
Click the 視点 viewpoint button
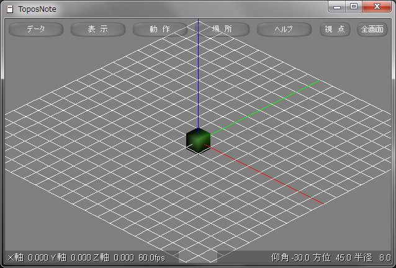[335, 29]
